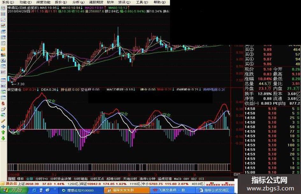Switch to 涨停1分钟 indicator tab
301x194 pixels.
[147, 179]
